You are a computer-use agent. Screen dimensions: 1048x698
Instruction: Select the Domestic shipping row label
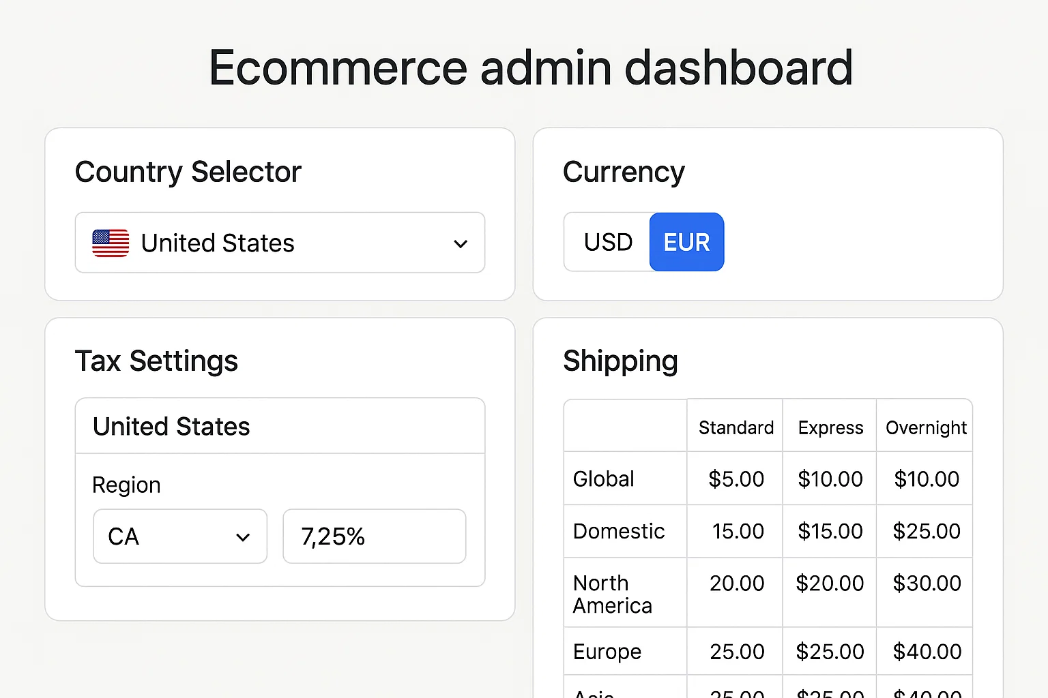tap(619, 531)
